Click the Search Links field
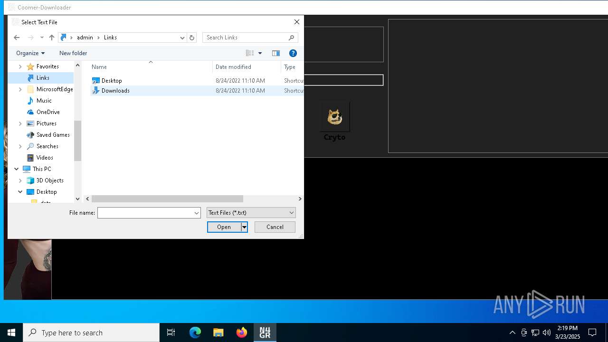Image resolution: width=608 pixels, height=342 pixels. tap(250, 38)
